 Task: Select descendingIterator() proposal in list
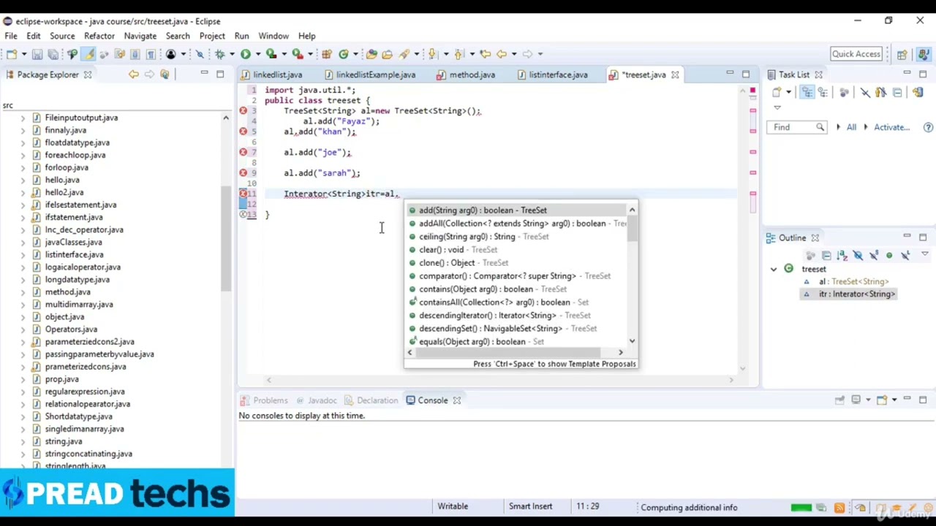[x=516, y=316]
